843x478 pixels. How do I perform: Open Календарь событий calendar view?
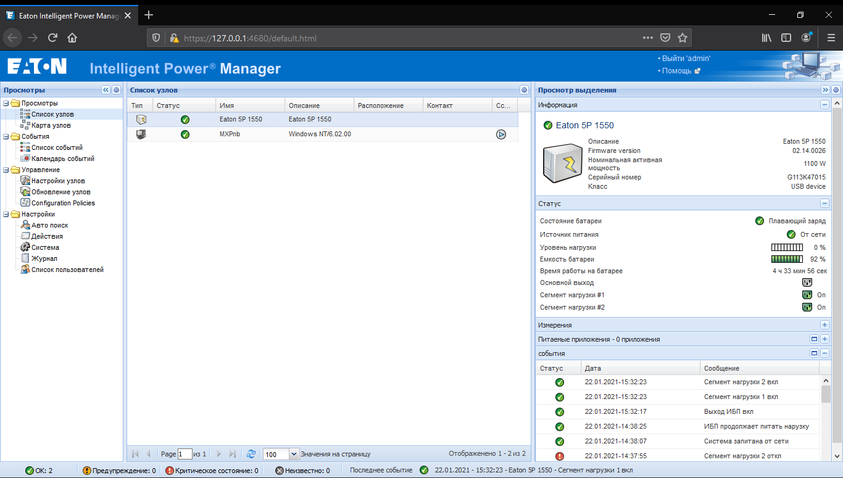pyautogui.click(x=63, y=159)
